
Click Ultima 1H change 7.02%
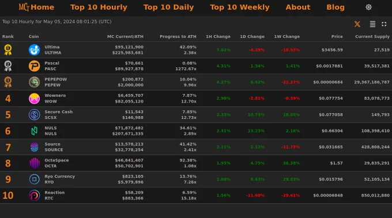(223, 50)
